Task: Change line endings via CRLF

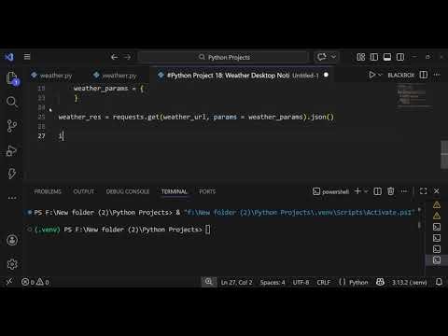Action: 324,283
